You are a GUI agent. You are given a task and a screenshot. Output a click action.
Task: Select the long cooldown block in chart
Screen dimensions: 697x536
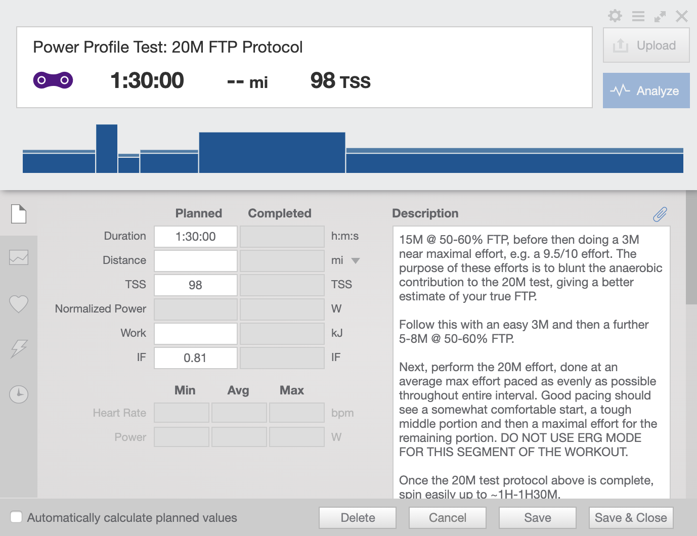[514, 161]
